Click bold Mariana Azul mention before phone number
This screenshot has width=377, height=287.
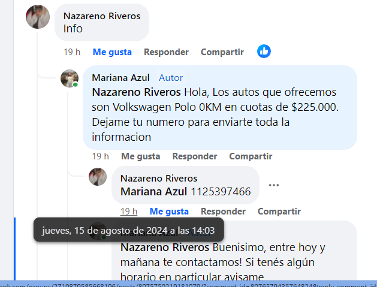153,192
